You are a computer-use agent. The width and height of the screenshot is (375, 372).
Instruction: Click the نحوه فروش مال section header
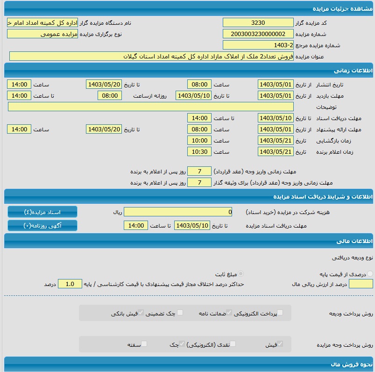click(x=189, y=364)
